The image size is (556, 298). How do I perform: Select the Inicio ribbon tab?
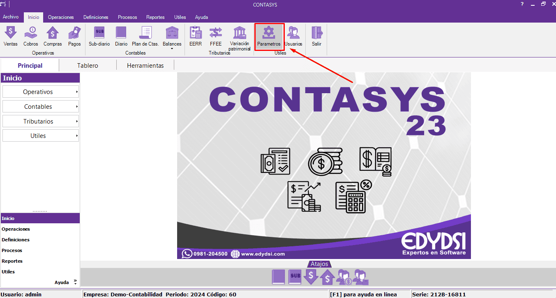(34, 17)
